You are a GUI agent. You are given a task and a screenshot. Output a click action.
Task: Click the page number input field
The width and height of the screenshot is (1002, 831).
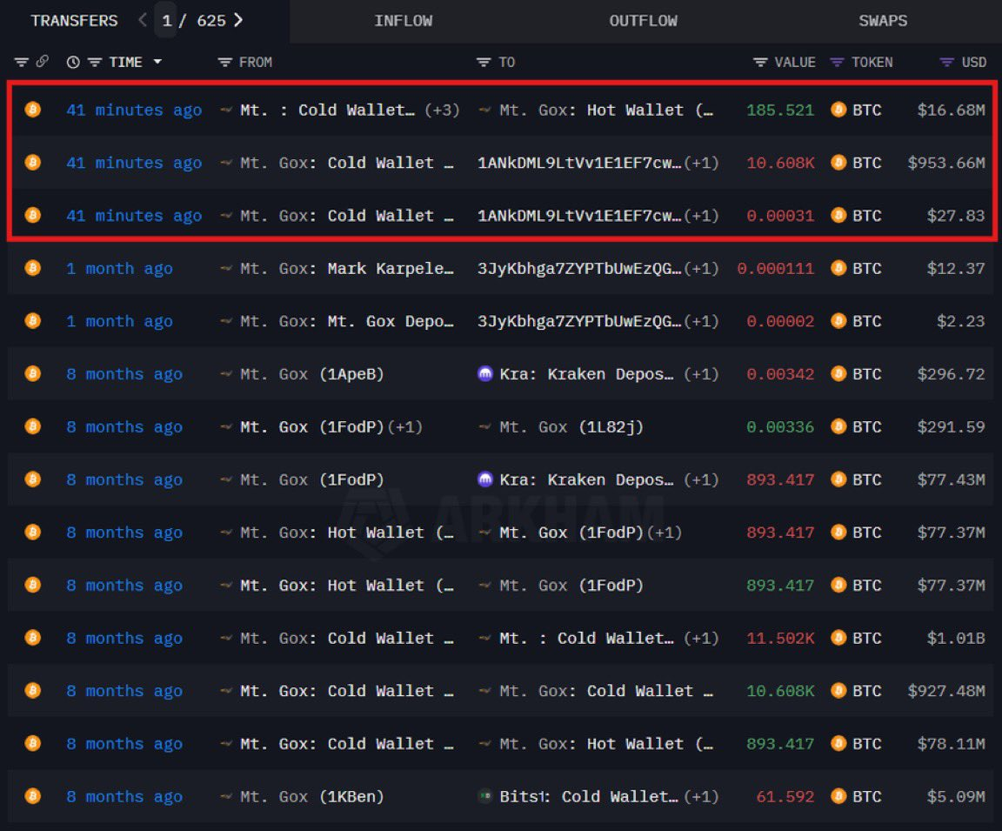(x=166, y=20)
